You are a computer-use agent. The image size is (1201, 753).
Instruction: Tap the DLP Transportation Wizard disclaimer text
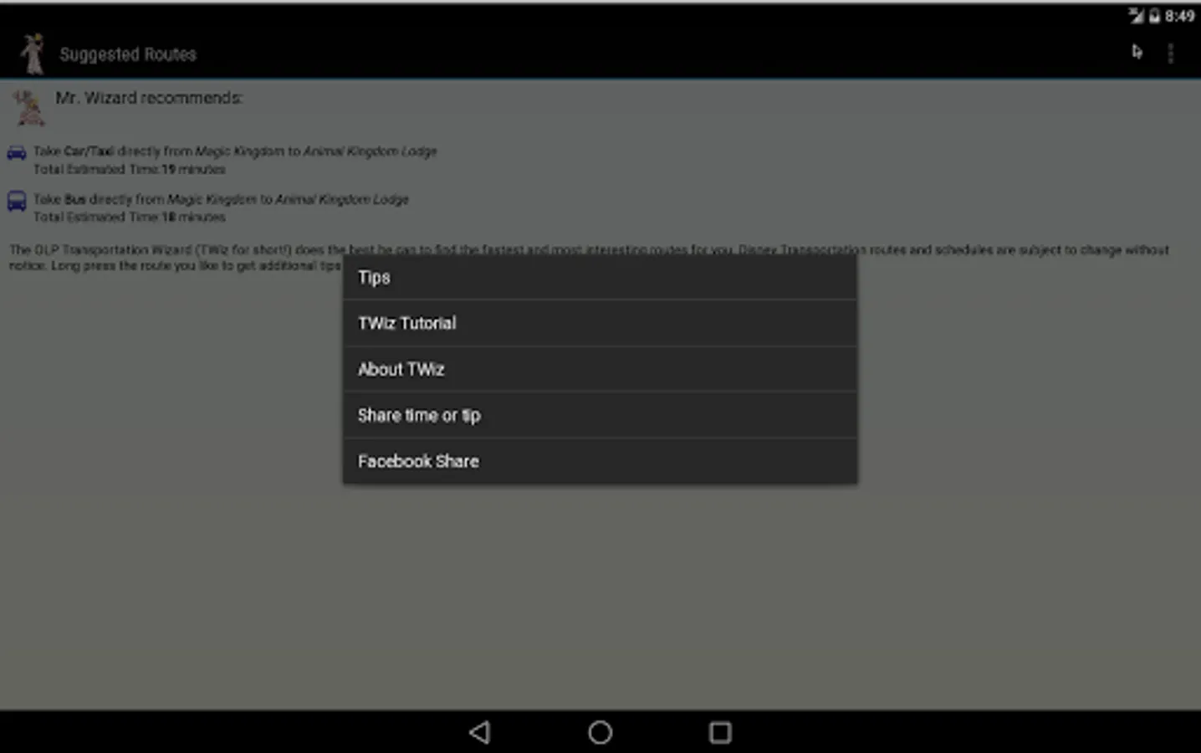[589, 258]
